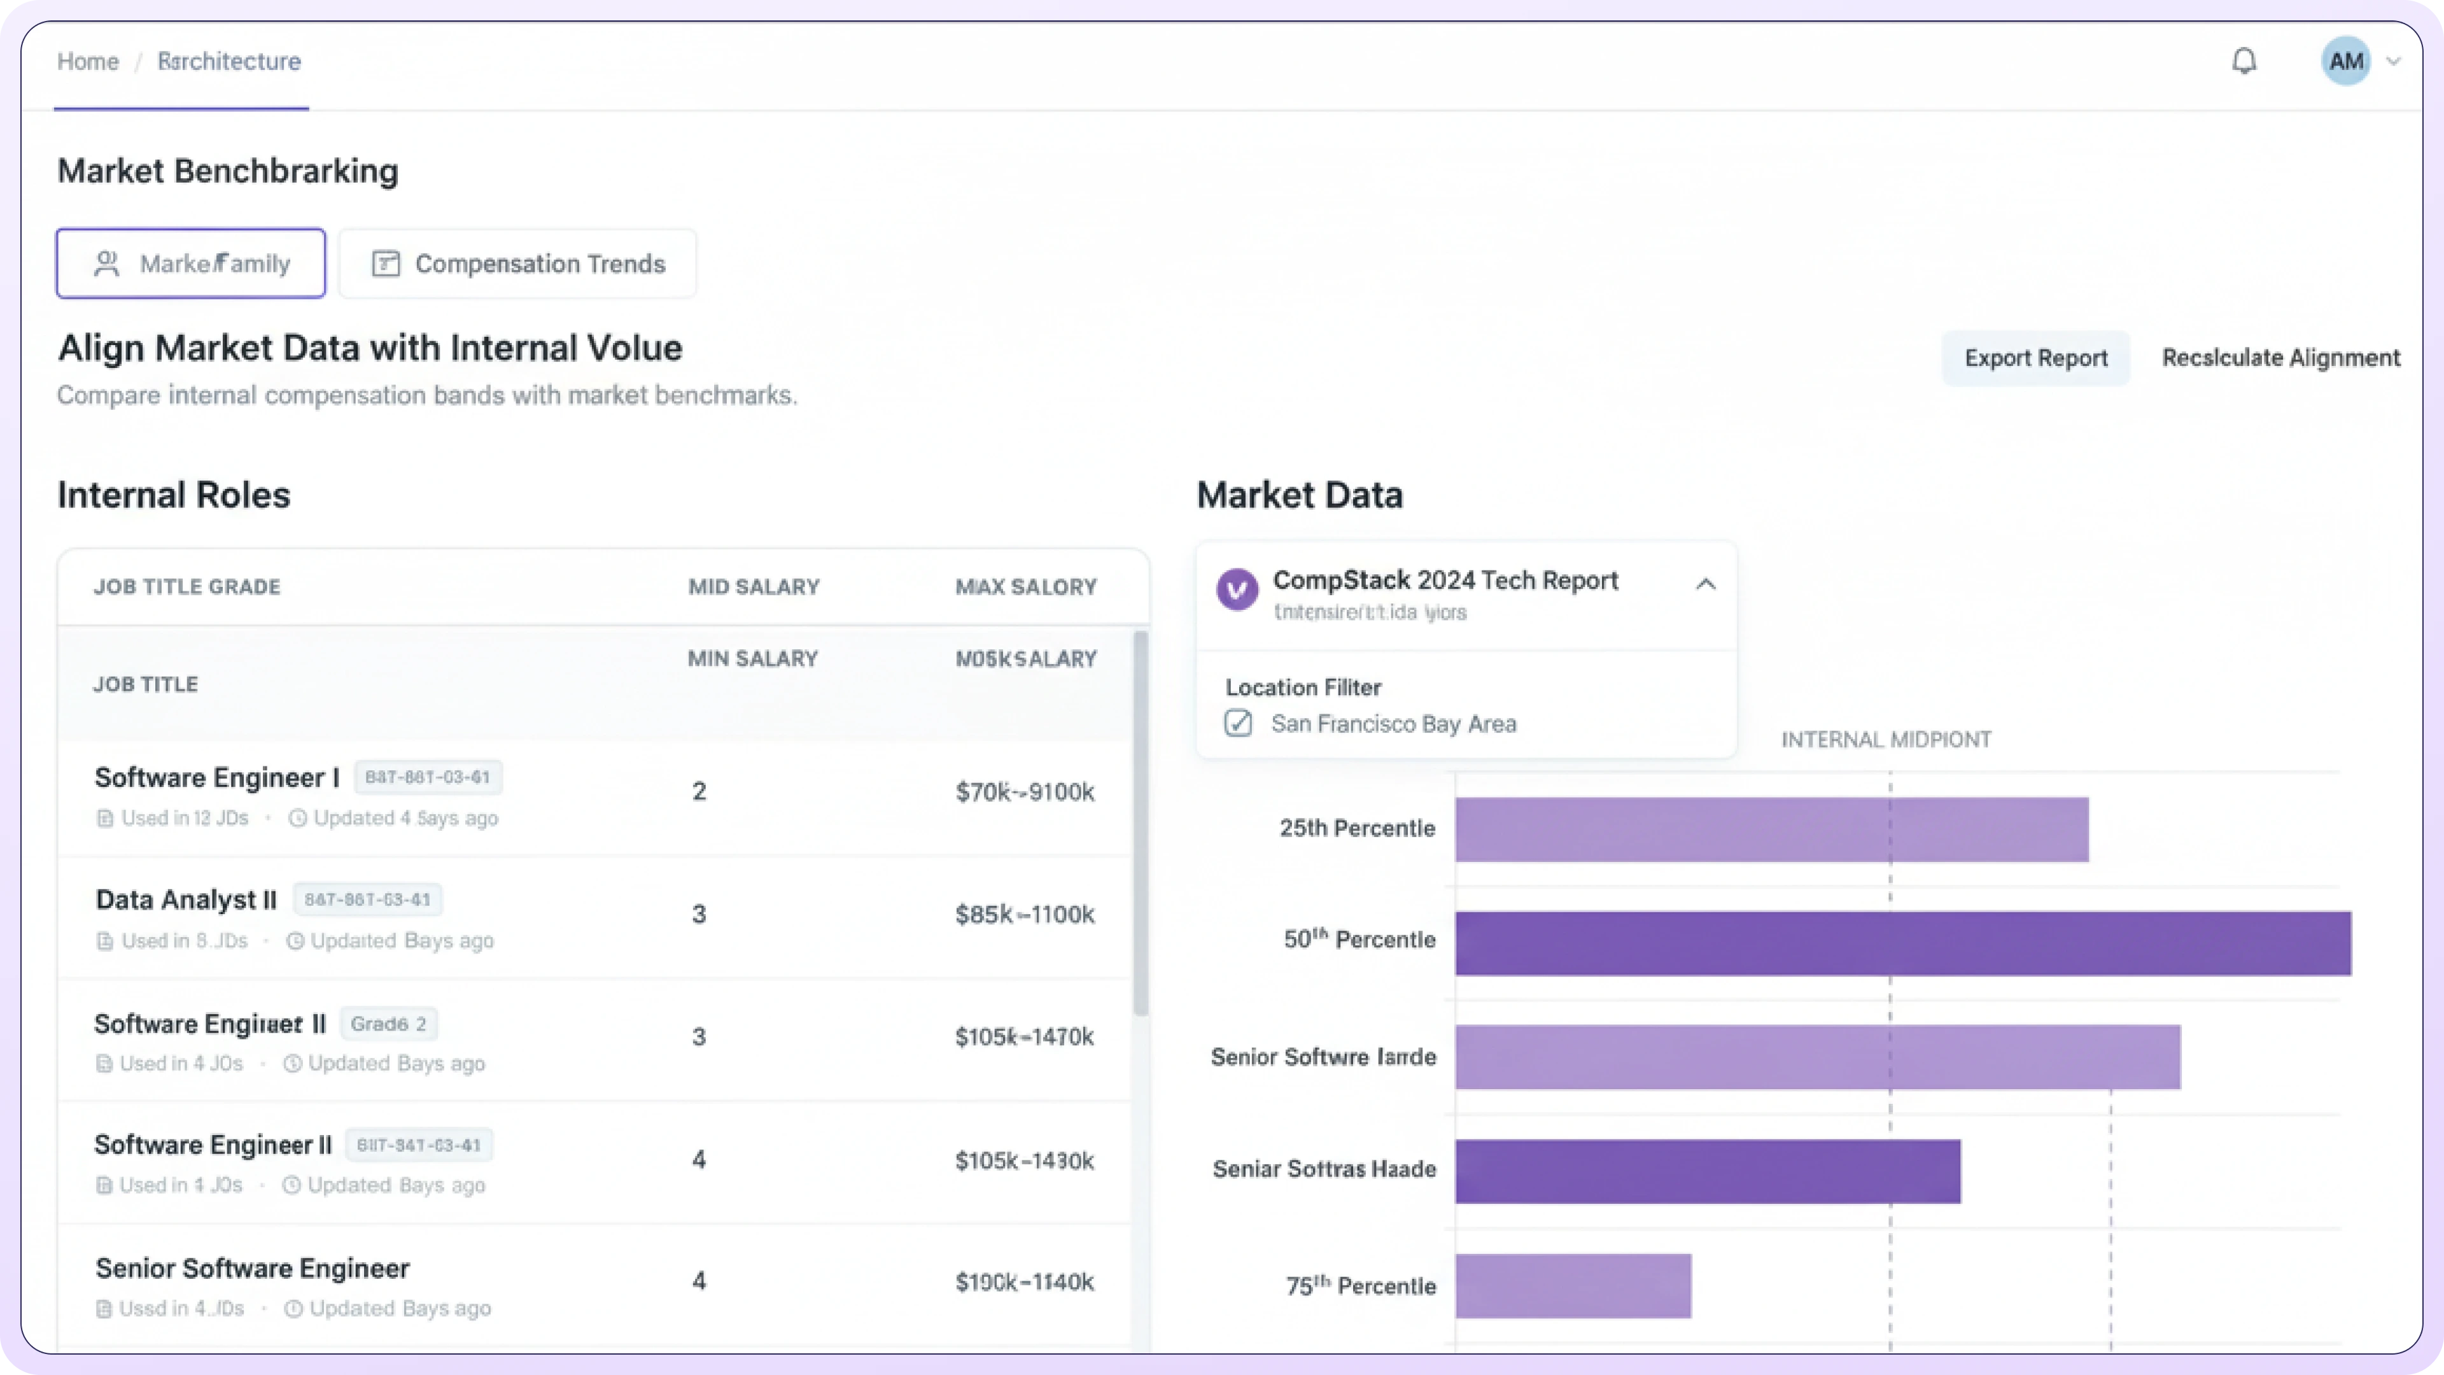This screenshot has height=1375, width=2444.
Task: Toggle the San Francisco Bay Area checkbox
Action: click(x=1238, y=724)
